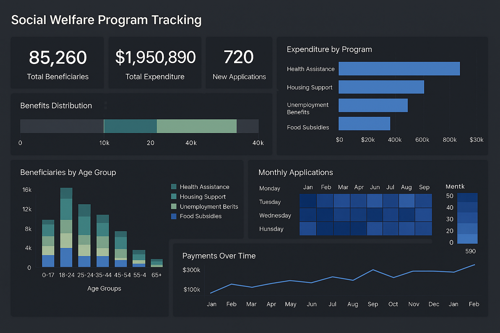This screenshot has height=333, width=500.
Task: Select the Unemployment Benefits legend square
Action: [174, 206]
